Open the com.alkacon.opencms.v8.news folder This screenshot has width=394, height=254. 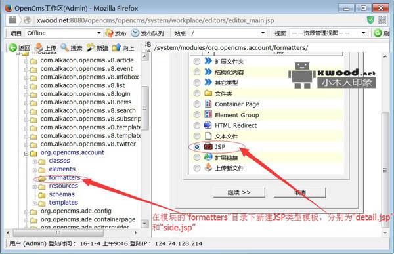pyautogui.click(x=86, y=102)
